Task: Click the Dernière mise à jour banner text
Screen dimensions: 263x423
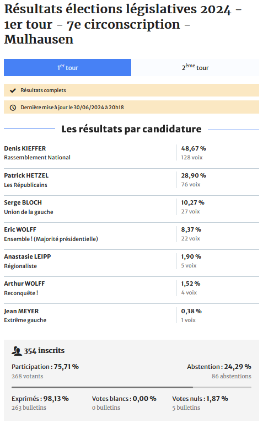Action: tap(72, 108)
